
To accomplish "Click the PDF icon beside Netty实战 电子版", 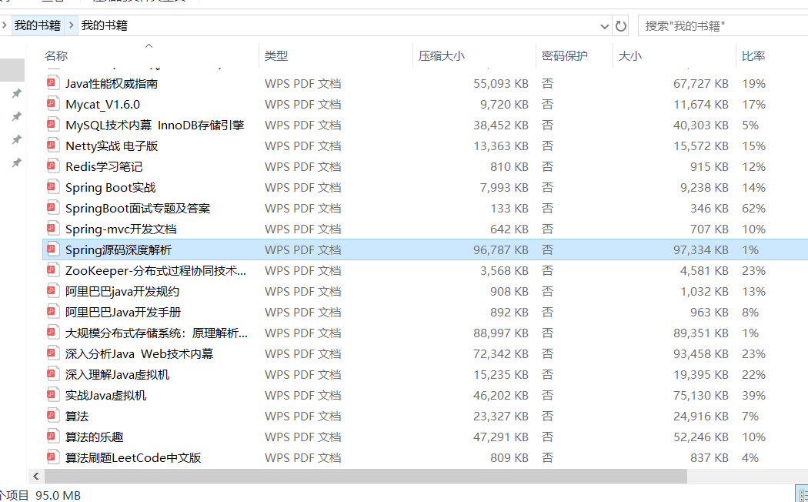I will 52,146.
